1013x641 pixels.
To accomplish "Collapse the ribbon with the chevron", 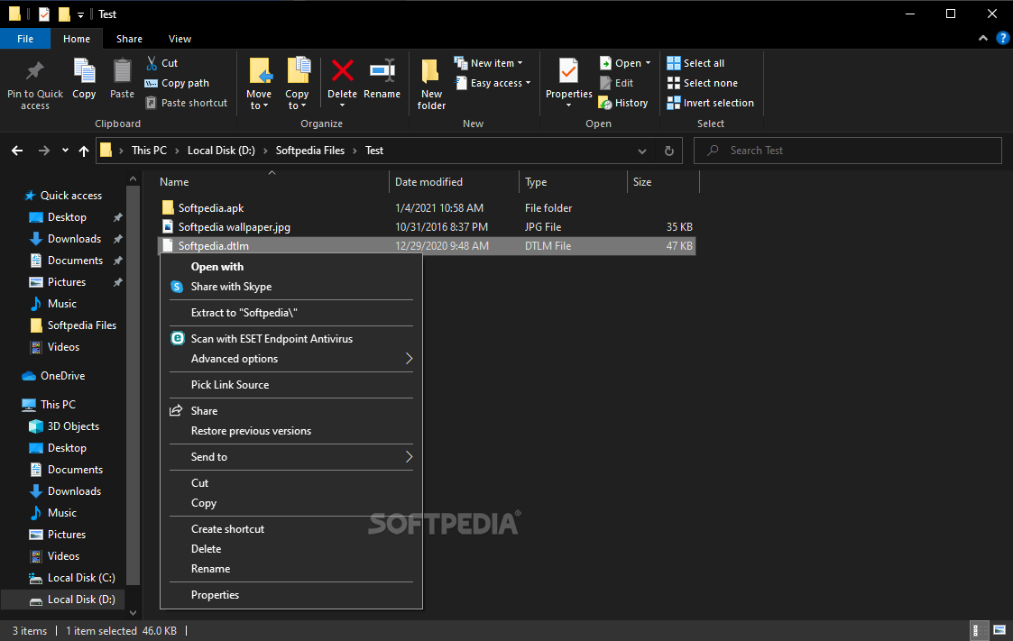I will tap(983, 38).
